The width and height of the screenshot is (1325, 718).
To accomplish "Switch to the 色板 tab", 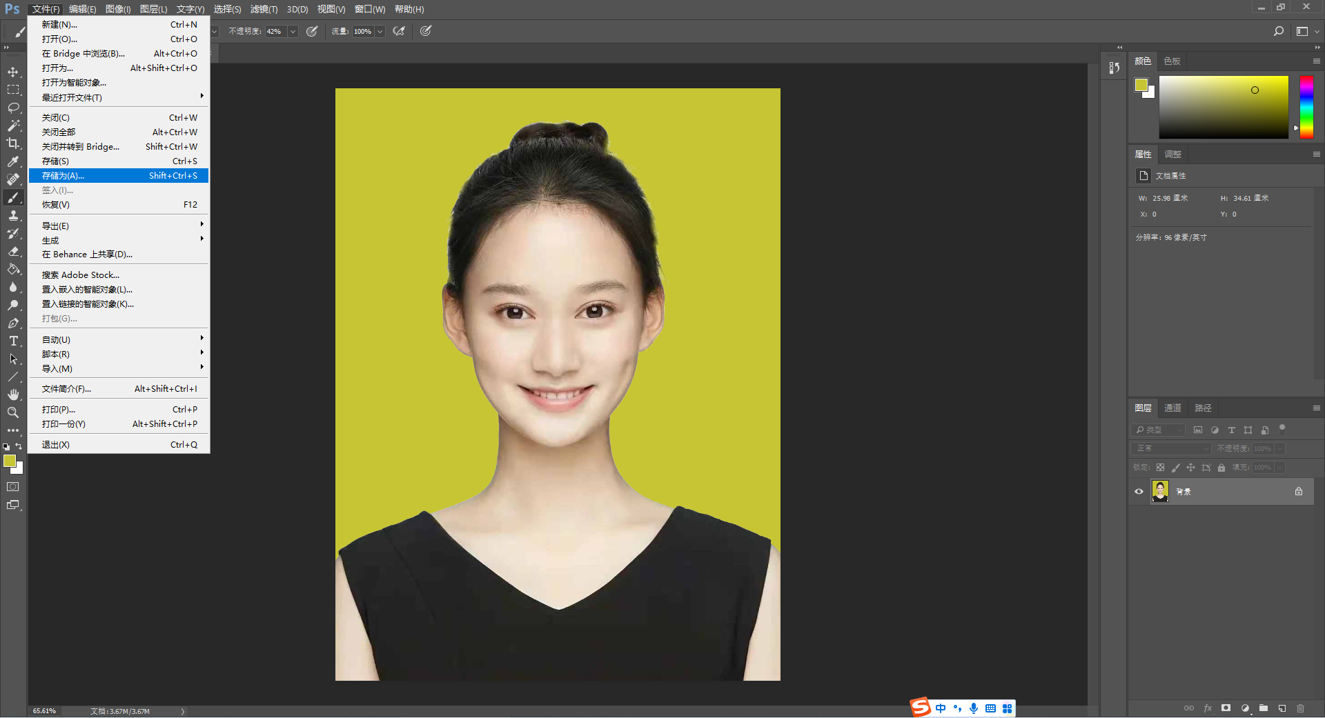I will (1172, 61).
